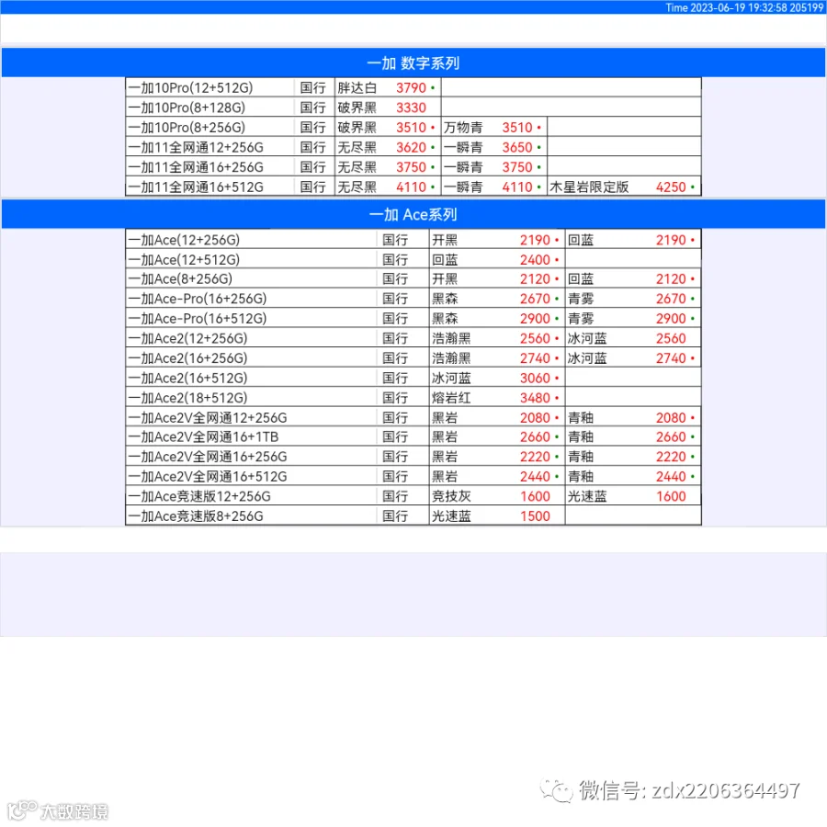The width and height of the screenshot is (827, 827).
Task: Select the 一加Ace2V全网通16+1TB model cell
Action: (x=251, y=436)
